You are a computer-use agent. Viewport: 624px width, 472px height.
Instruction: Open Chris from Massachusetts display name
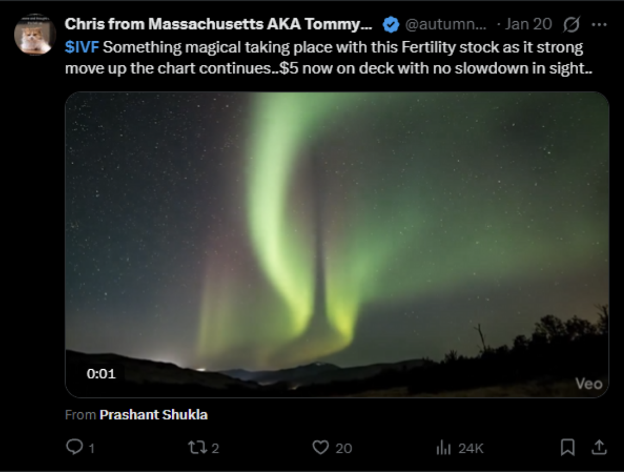tap(218, 24)
